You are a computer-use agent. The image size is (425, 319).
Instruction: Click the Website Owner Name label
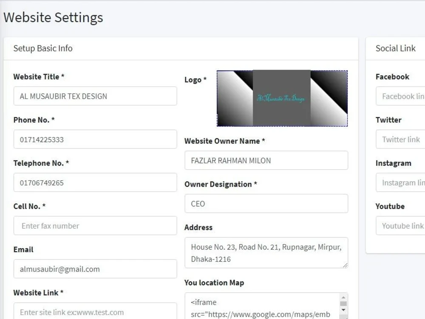(225, 141)
